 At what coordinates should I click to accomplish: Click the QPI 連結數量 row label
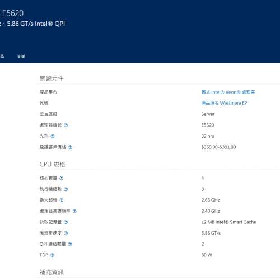pyautogui.click(x=53, y=244)
